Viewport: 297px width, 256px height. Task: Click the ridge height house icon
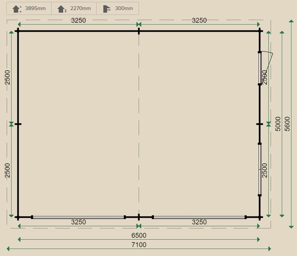pyautogui.click(x=17, y=9)
